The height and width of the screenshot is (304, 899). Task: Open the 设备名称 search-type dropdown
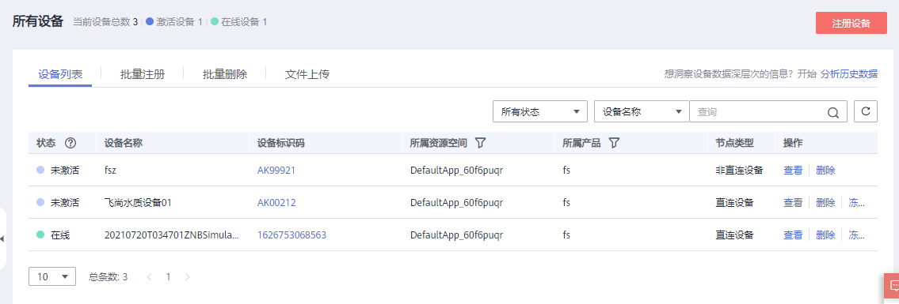click(x=642, y=112)
